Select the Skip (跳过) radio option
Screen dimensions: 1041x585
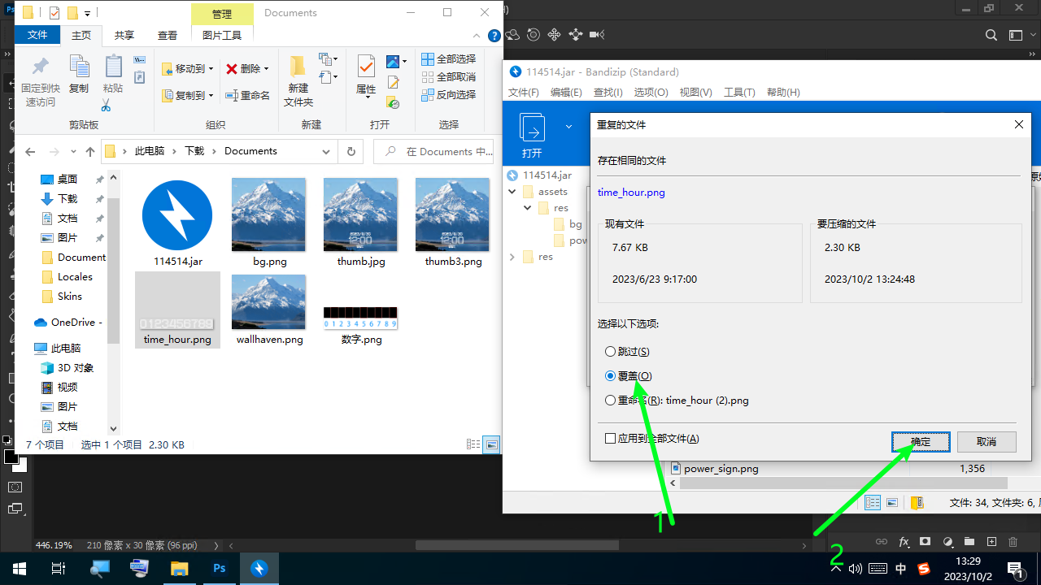611,352
